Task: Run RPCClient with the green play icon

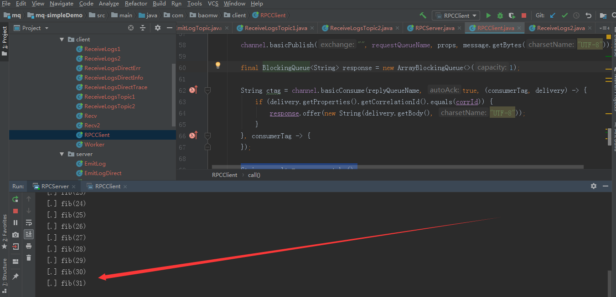Action: (488, 15)
